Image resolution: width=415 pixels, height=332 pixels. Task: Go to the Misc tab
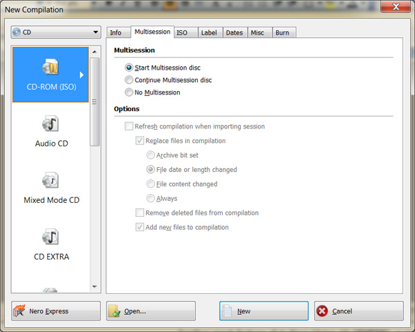(260, 32)
